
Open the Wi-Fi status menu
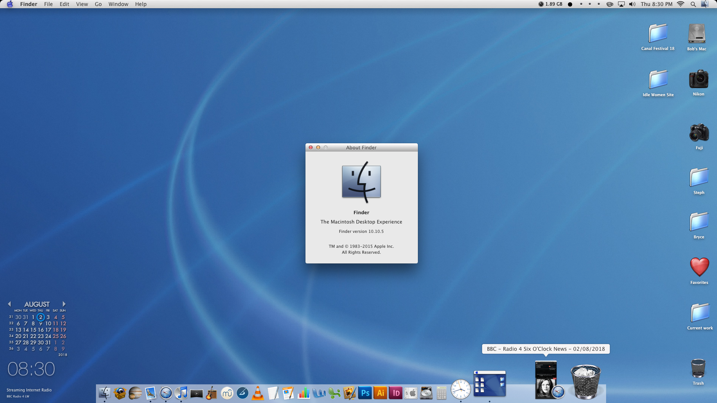(x=680, y=4)
